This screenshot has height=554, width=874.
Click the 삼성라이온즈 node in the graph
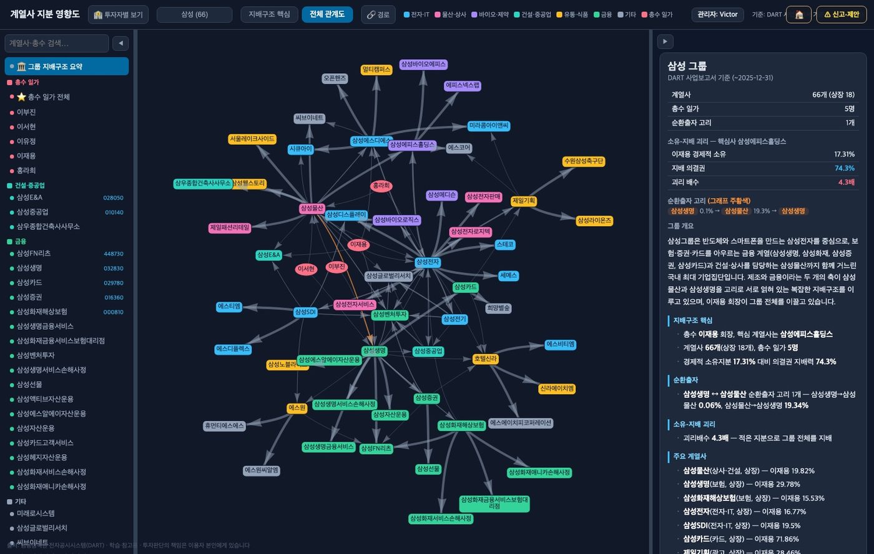point(594,221)
